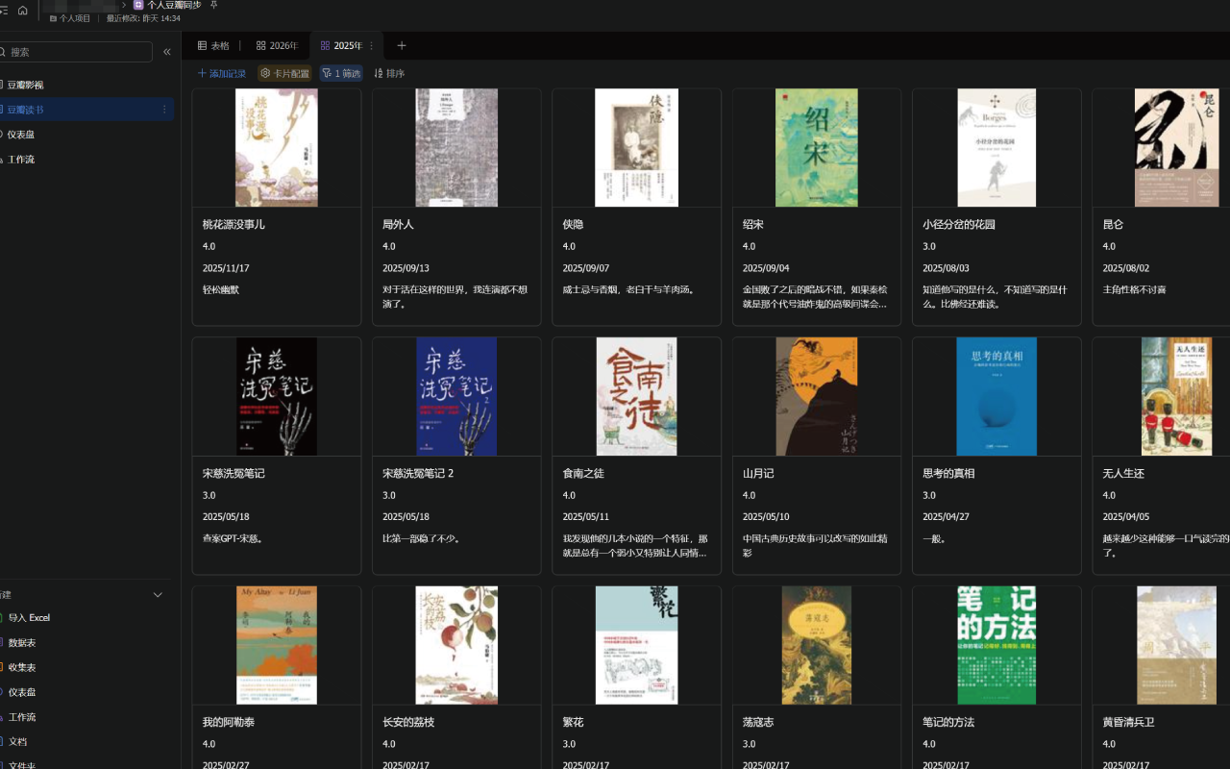
Task: Click 添加记录 to add a record
Action: 222,73
